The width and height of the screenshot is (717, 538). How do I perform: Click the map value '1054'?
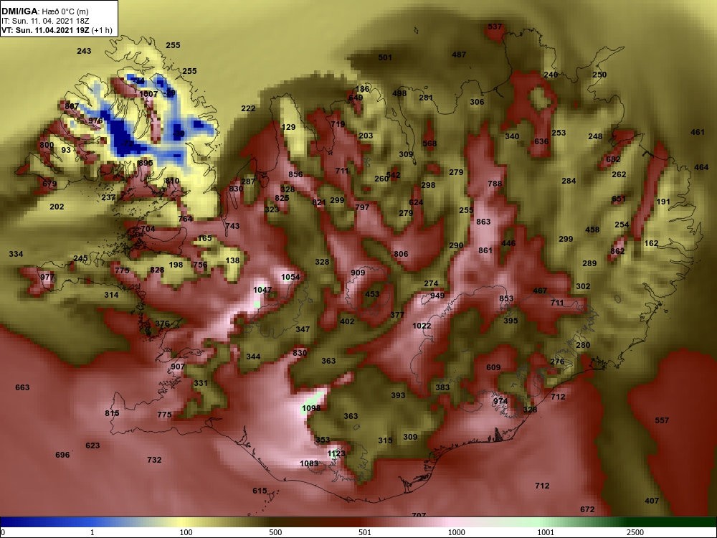(290, 277)
